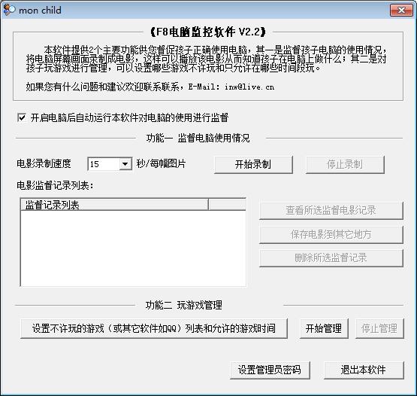Select the 监督记录列表 column header
The image size is (417, 396).
(x=114, y=205)
